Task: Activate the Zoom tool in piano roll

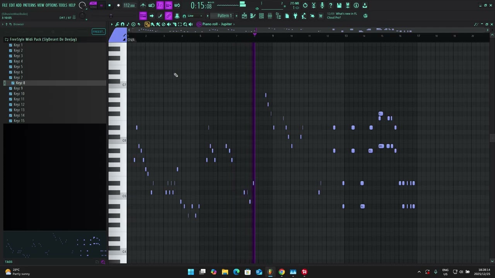Action: [x=185, y=24]
